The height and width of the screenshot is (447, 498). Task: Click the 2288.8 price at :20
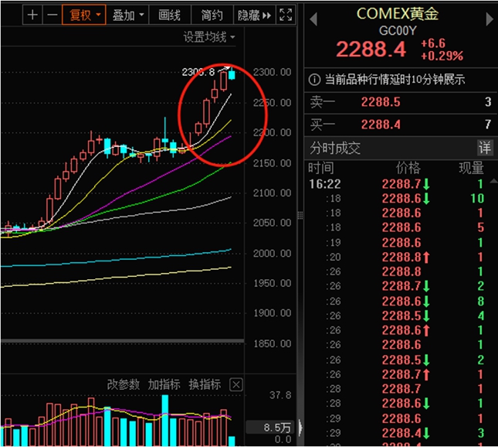click(401, 257)
